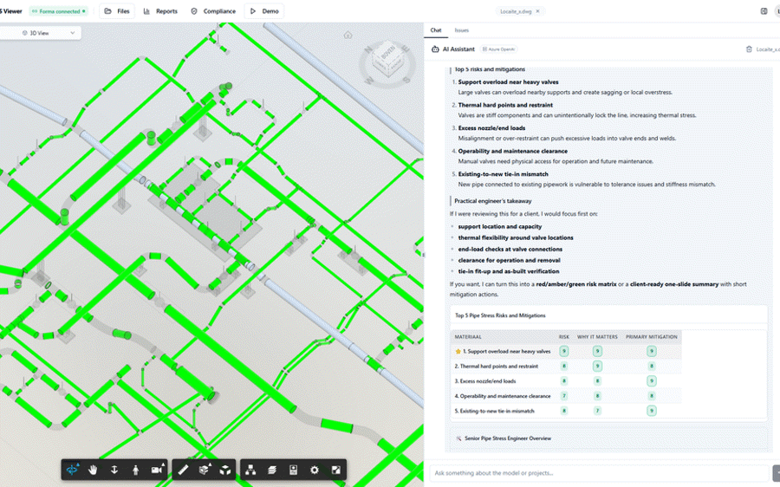Click the wrench icon by Senior Pipe Stress Engineer Overview
The width and height of the screenshot is (780, 487).
pyautogui.click(x=458, y=438)
